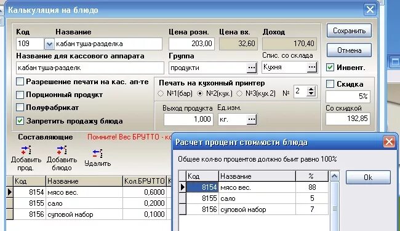Click percent cell 5 for сало
The width and height of the screenshot is (400, 231).
click(312, 198)
